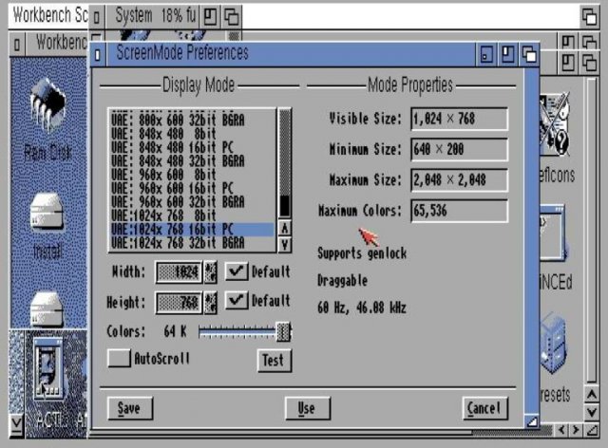Select UAE:1024x 768 16bit PC mode
This screenshot has height=448, width=608.
pos(192,229)
